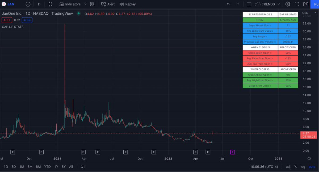Open the Indicators dialog
Viewport: 319px width, 172px height.
pyautogui.click(x=70, y=4)
